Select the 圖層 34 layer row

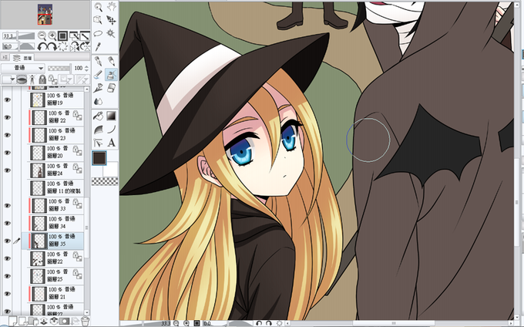53,223
